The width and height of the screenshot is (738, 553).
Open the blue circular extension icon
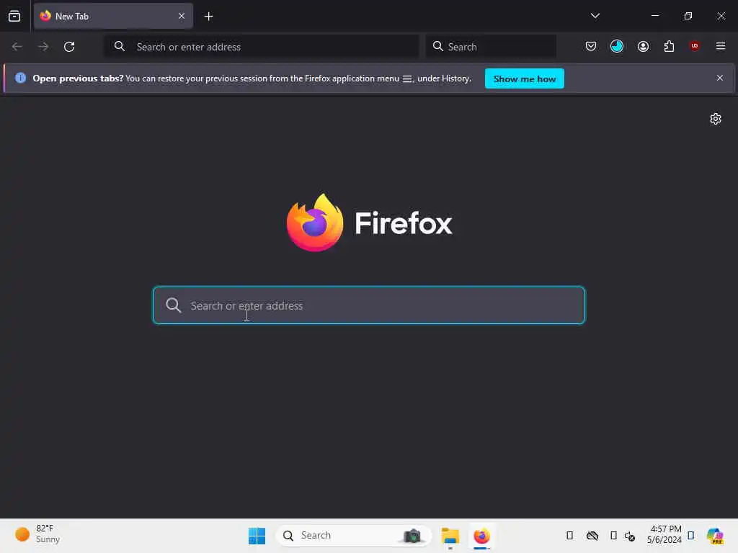(617, 46)
